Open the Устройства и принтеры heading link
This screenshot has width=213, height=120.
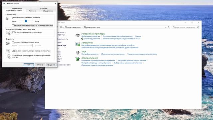[x=93, y=34]
